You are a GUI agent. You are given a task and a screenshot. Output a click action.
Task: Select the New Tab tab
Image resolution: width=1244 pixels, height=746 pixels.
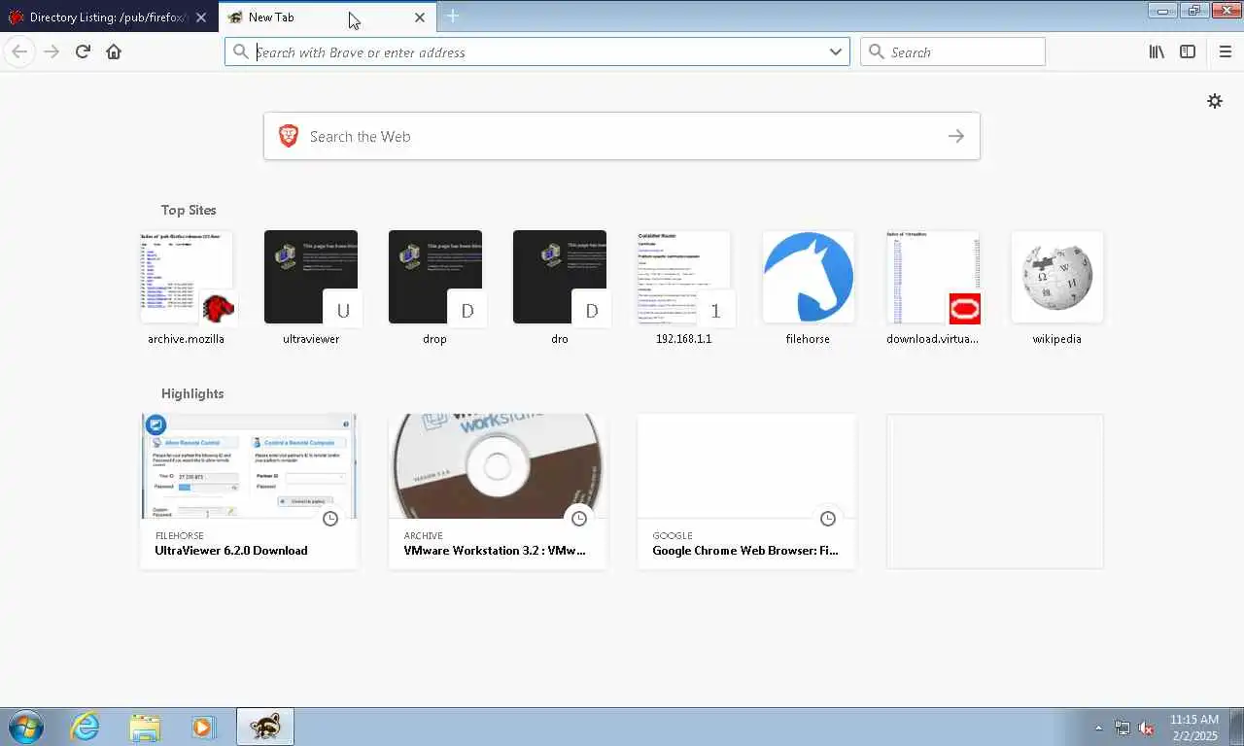click(x=328, y=17)
